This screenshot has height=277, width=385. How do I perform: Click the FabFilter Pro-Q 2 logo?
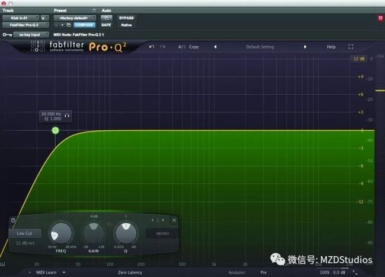click(79, 46)
